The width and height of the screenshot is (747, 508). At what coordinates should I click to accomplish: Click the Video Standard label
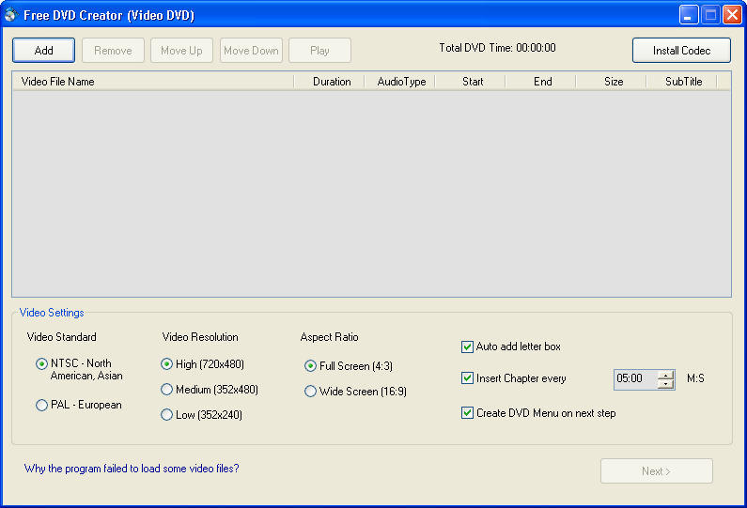tap(61, 337)
